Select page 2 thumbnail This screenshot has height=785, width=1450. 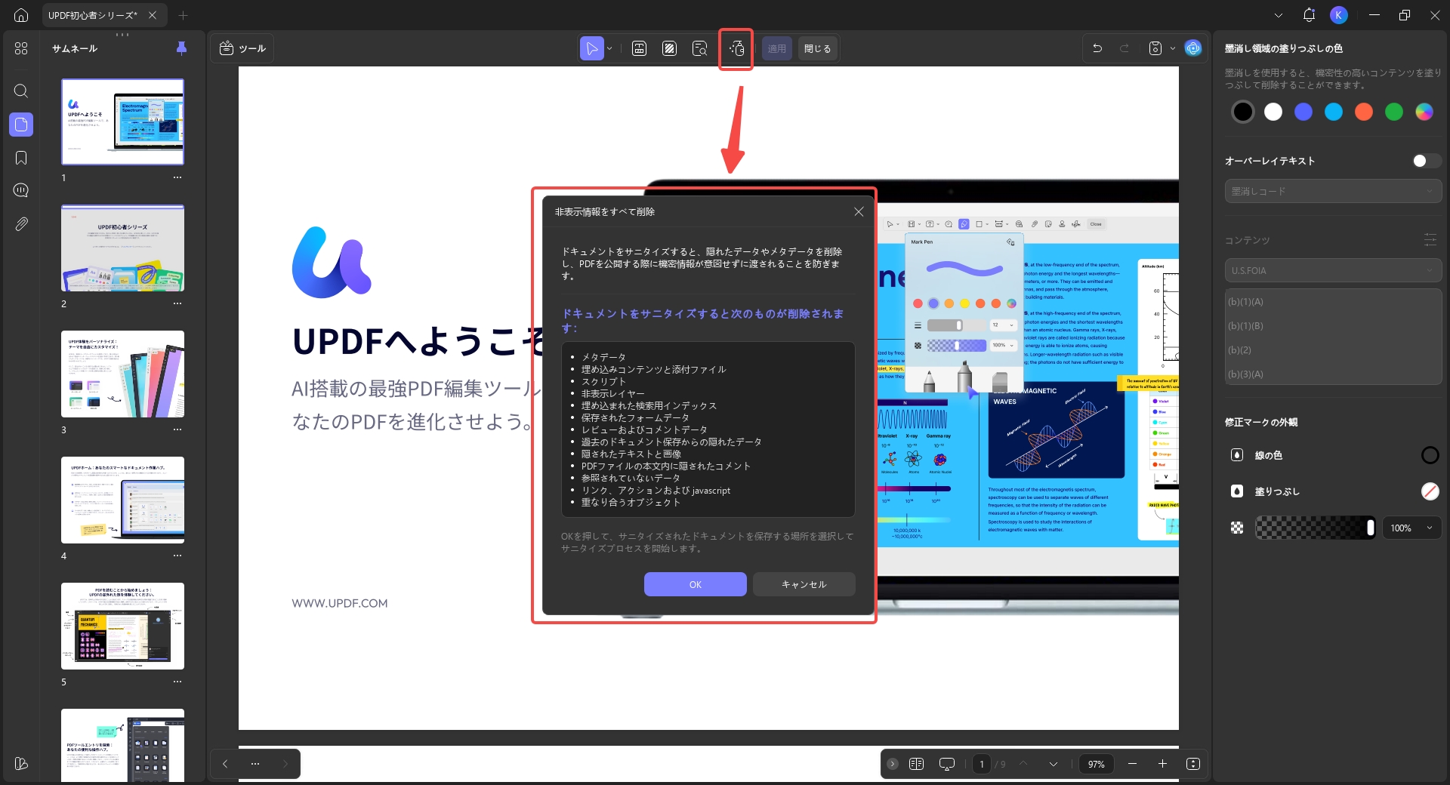tap(122, 248)
